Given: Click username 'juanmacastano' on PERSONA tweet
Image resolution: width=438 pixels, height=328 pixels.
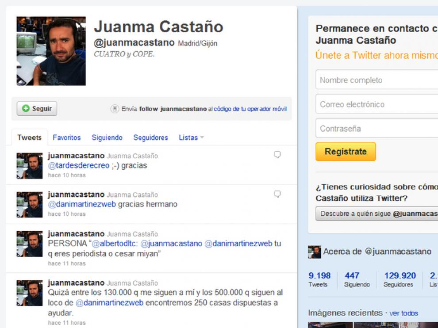Looking at the screenshot, I should pos(76,234).
